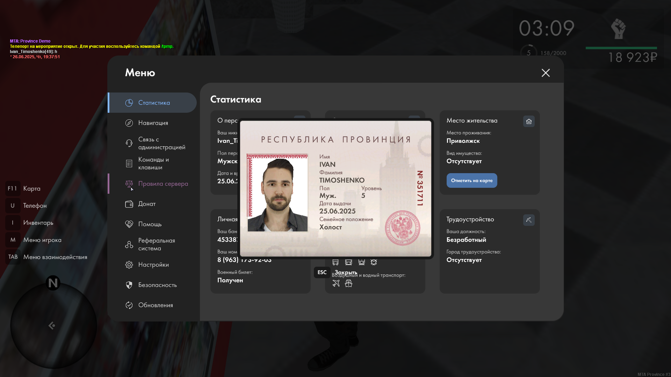Click the nodes icon of Реферальная система
This screenshot has height=377, width=671.
129,244
